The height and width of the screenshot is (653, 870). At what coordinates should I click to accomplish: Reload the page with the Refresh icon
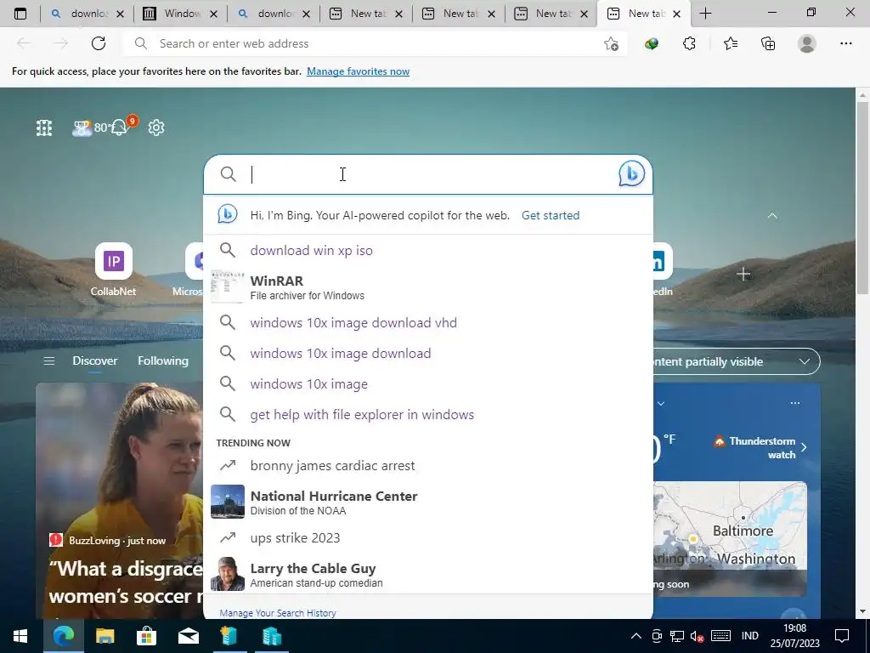[x=99, y=43]
